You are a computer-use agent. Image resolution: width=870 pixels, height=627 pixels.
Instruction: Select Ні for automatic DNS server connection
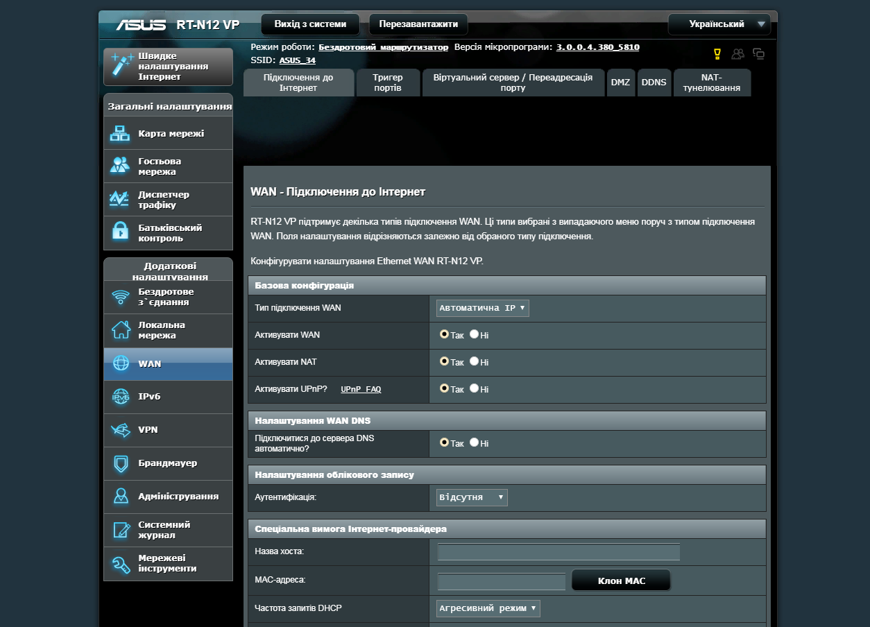[x=475, y=443]
